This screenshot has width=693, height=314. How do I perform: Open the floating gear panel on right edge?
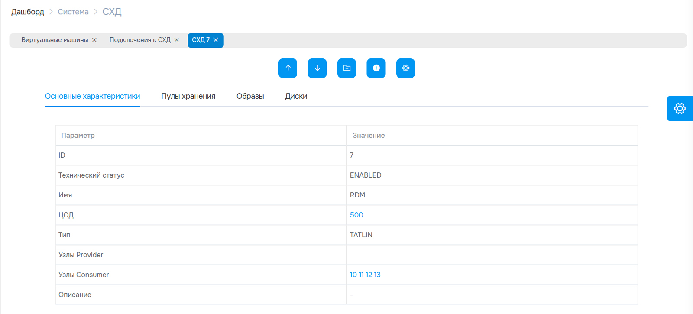click(x=680, y=108)
